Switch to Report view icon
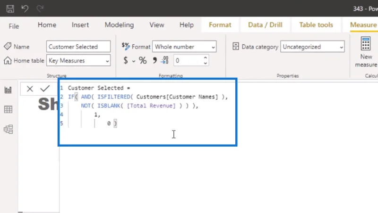Viewport: 378px width, 213px height. click(8, 90)
